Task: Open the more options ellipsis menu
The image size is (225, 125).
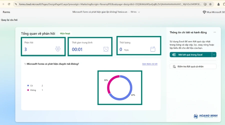Action: tap(215, 32)
